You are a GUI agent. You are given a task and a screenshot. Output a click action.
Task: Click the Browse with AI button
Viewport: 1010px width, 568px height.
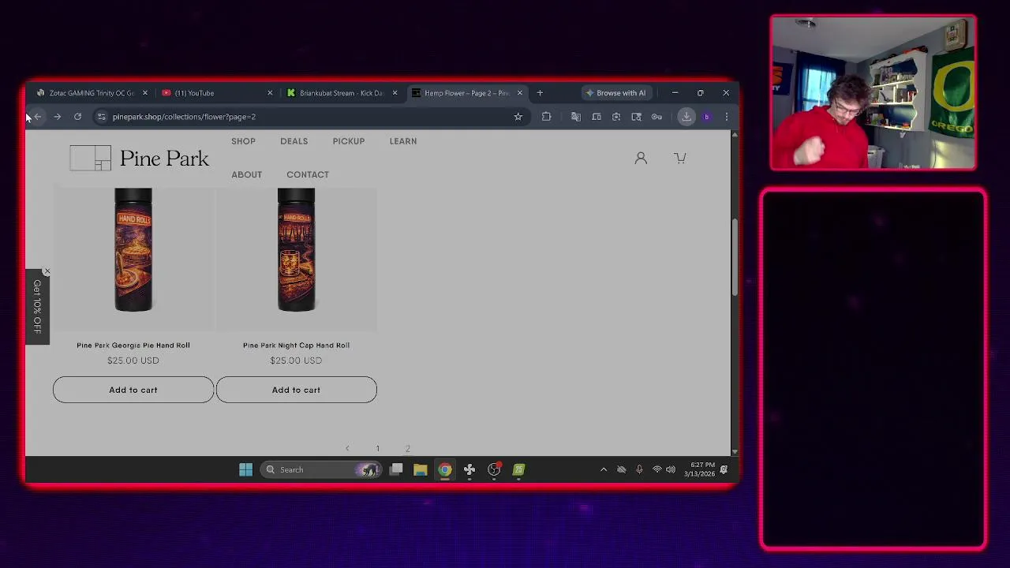click(615, 93)
